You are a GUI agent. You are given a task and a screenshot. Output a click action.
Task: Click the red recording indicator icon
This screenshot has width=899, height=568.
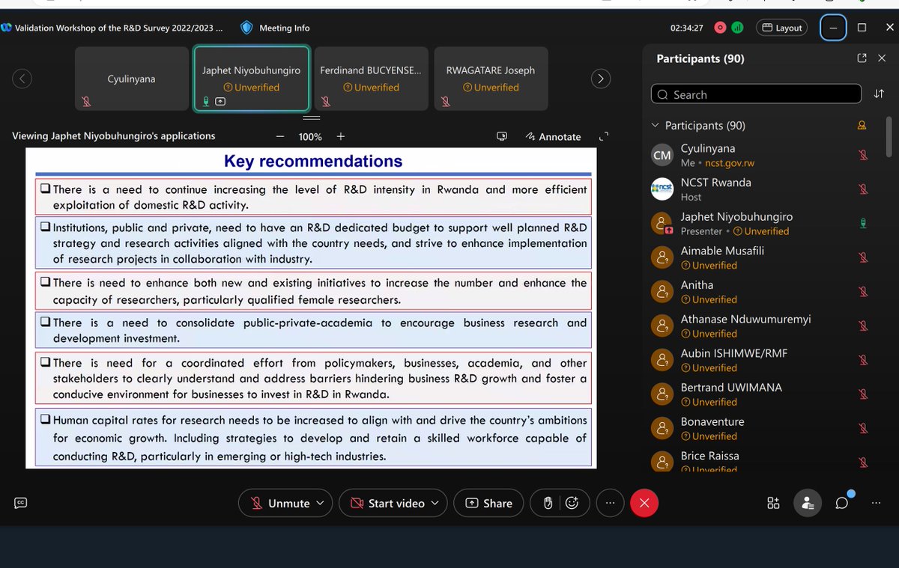coord(720,28)
